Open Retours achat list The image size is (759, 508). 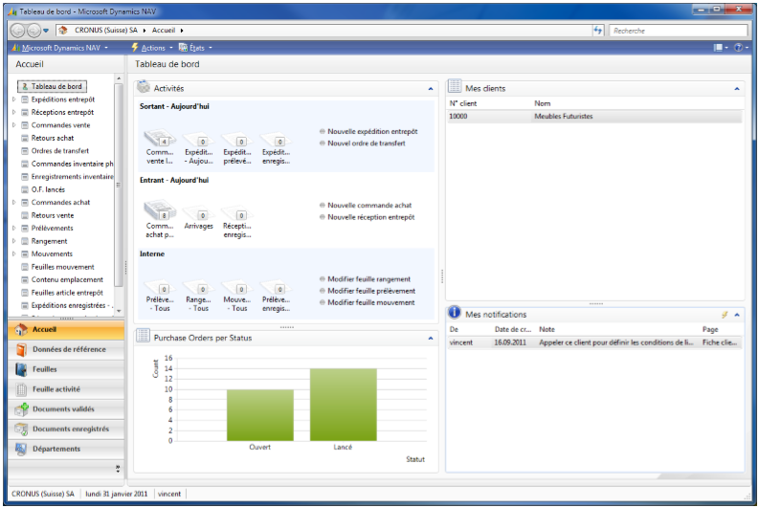click(53, 138)
